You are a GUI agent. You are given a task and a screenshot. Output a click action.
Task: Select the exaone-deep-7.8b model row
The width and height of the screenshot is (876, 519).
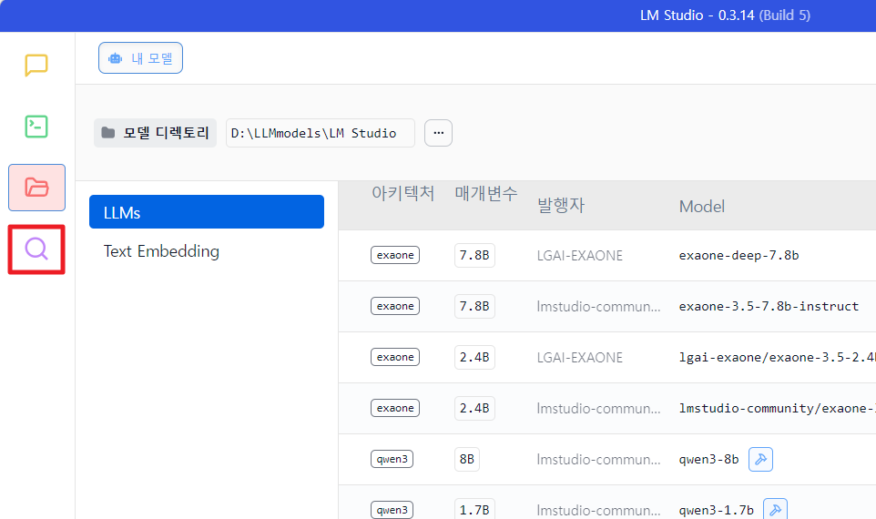pos(607,255)
